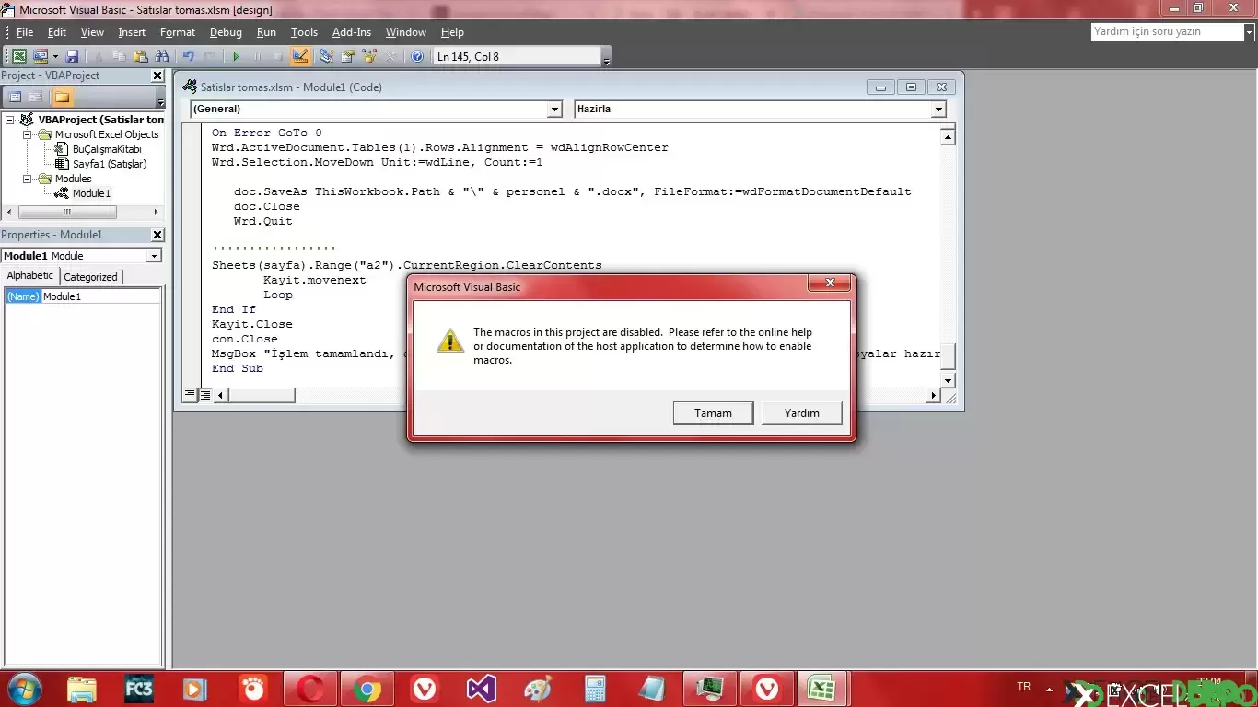Click the Toolbox icon in toolbar
The height and width of the screenshot is (707, 1258).
tap(390, 56)
